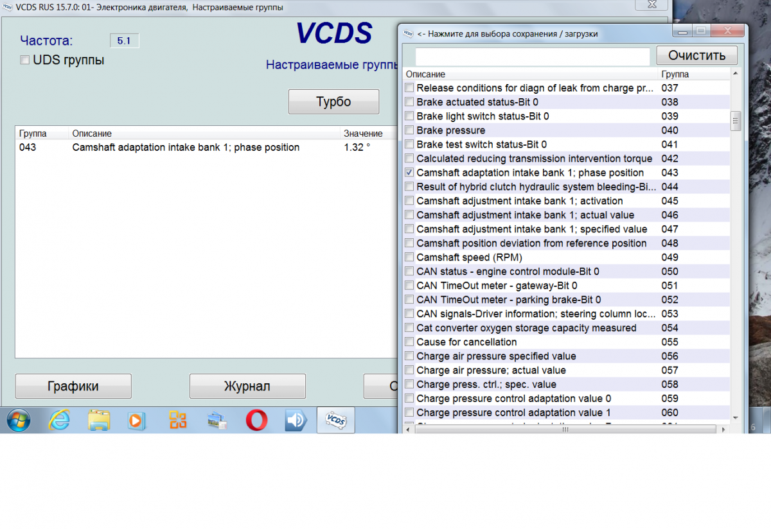Launch Windows Media Player taskbar icon
The width and height of the screenshot is (771, 529).
[x=136, y=421]
